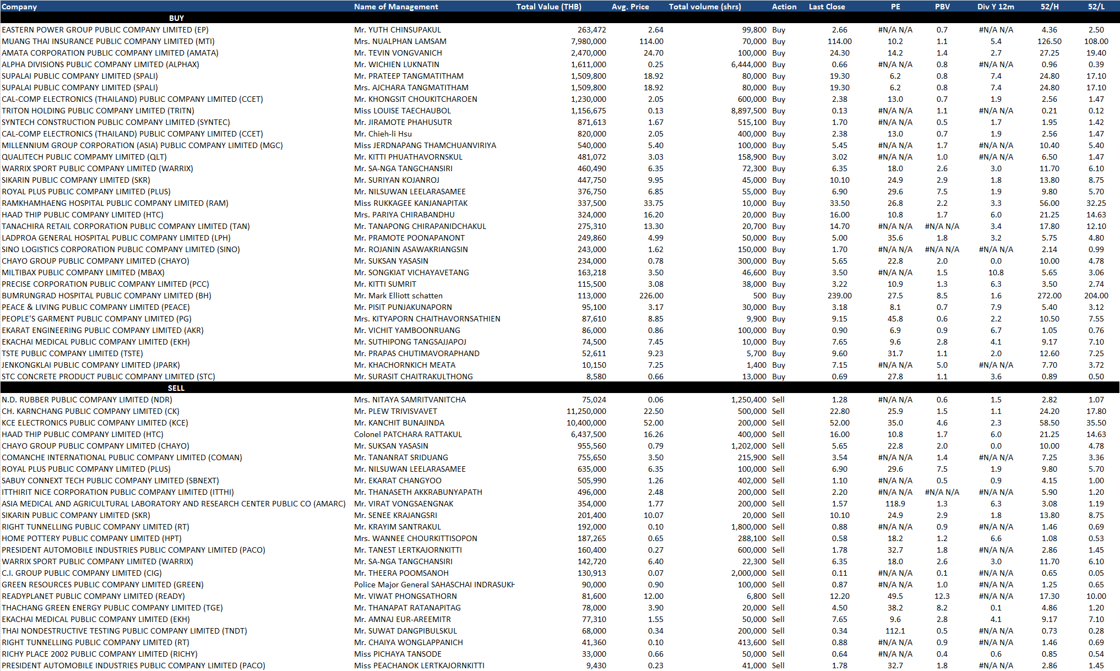Click Mr. TANEST LERTKAJORNKITTI name cell

pyautogui.click(x=408, y=550)
